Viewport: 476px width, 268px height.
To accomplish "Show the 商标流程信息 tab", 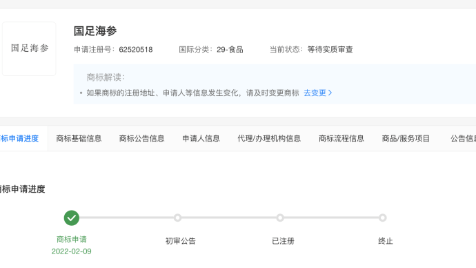I will (x=341, y=139).
